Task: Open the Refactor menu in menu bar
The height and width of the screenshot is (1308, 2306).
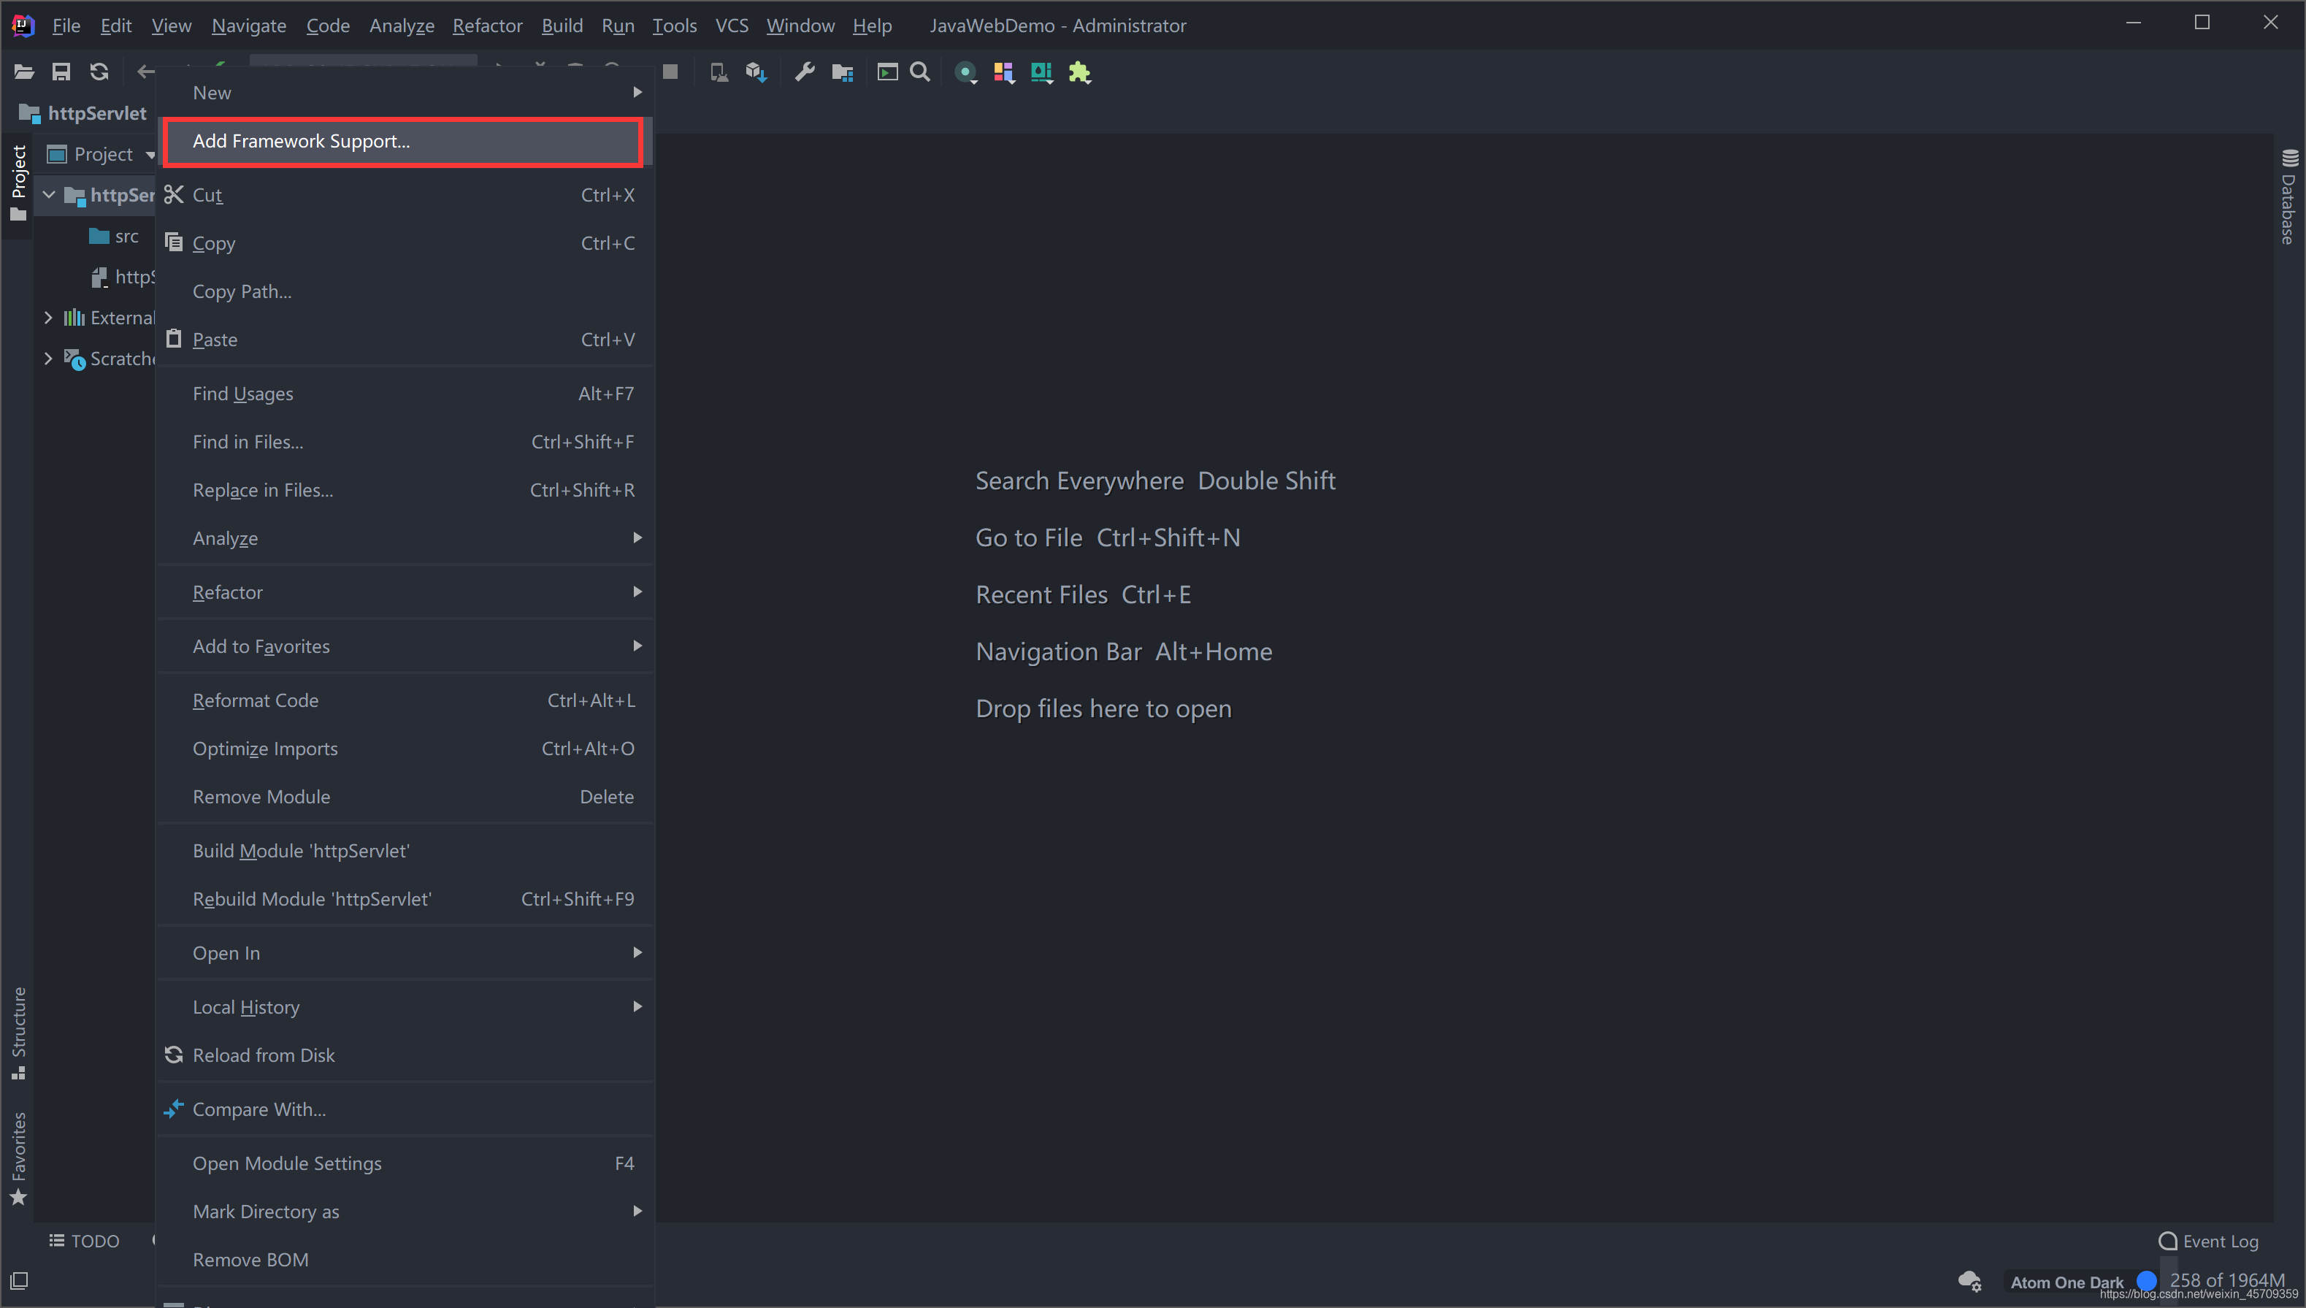Action: [487, 25]
